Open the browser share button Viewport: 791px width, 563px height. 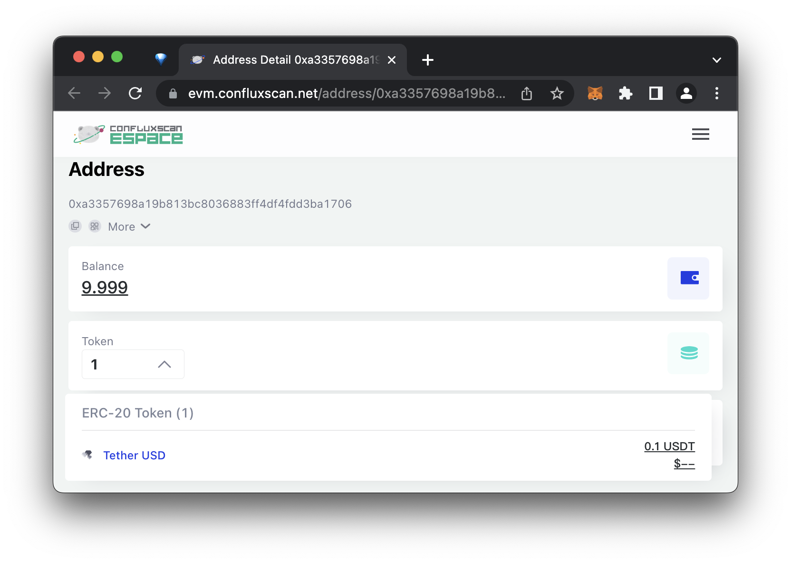pyautogui.click(x=526, y=93)
